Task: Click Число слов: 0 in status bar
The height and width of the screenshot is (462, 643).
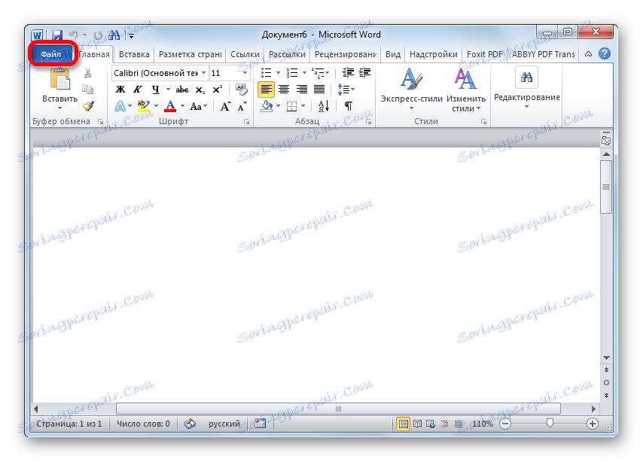Action: click(143, 424)
